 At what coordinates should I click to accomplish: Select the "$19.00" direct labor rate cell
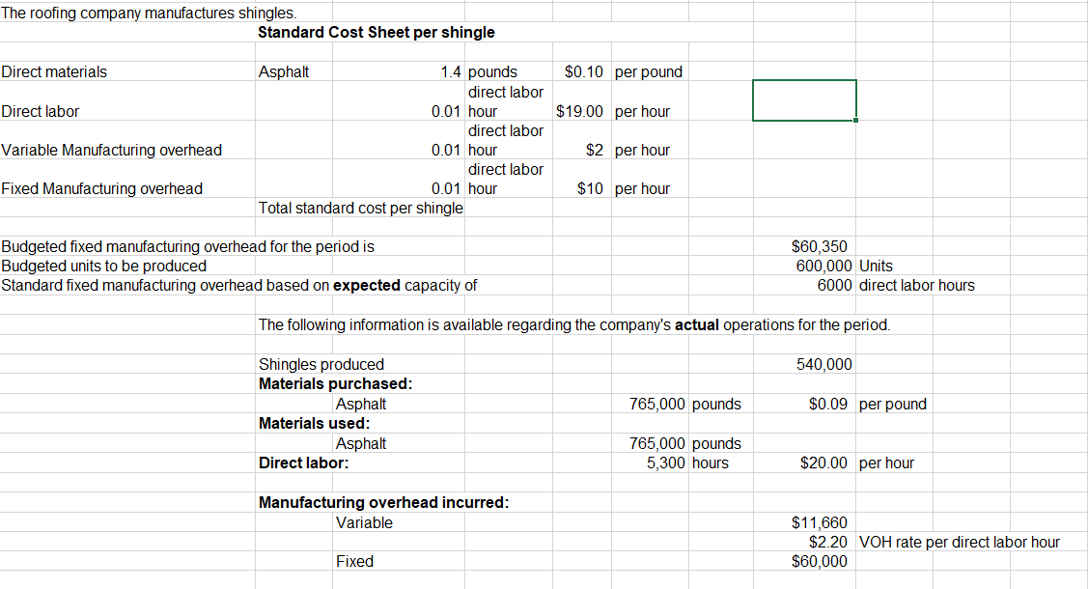click(x=580, y=111)
